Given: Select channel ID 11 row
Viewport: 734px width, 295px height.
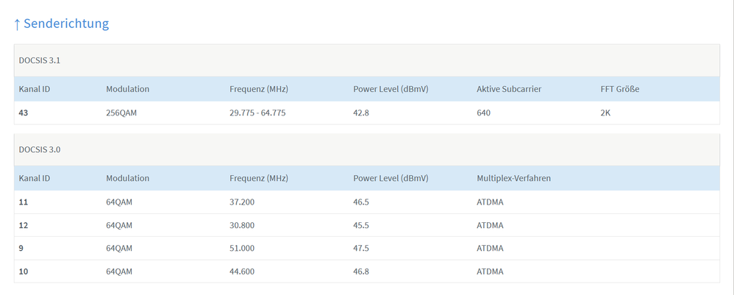Looking at the screenshot, I should click(24, 202).
